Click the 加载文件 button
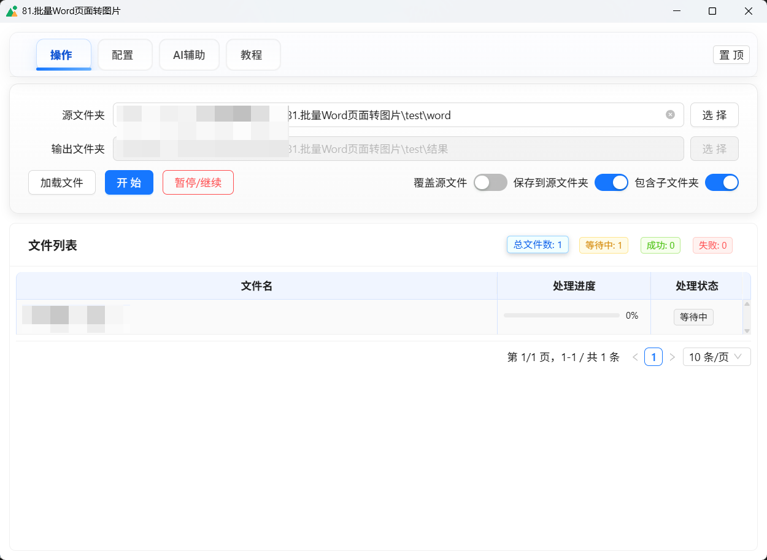The image size is (767, 560). click(61, 182)
